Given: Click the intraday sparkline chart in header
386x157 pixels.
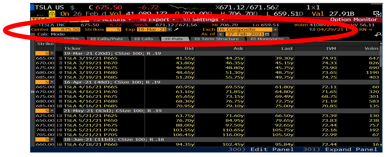Looking at the screenshot, I should (188, 7).
